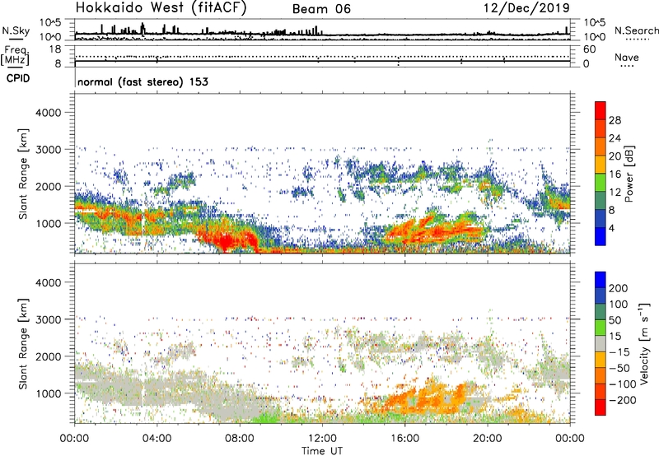Image resolution: width=659 pixels, height=456 pixels.
Task: Click the '60' Nave axis value
Action: (x=589, y=49)
